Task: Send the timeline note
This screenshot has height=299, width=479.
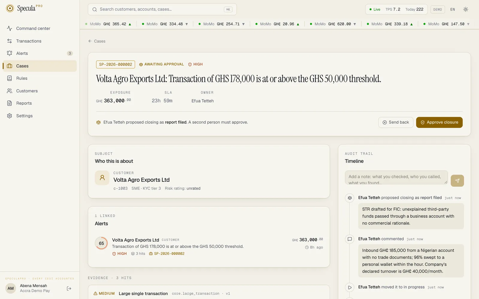Action: 457,181
